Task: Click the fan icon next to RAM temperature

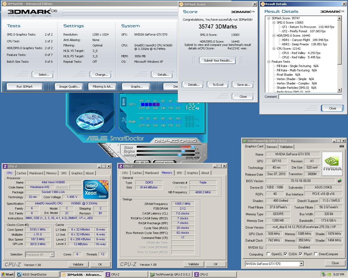Action: (124, 121)
